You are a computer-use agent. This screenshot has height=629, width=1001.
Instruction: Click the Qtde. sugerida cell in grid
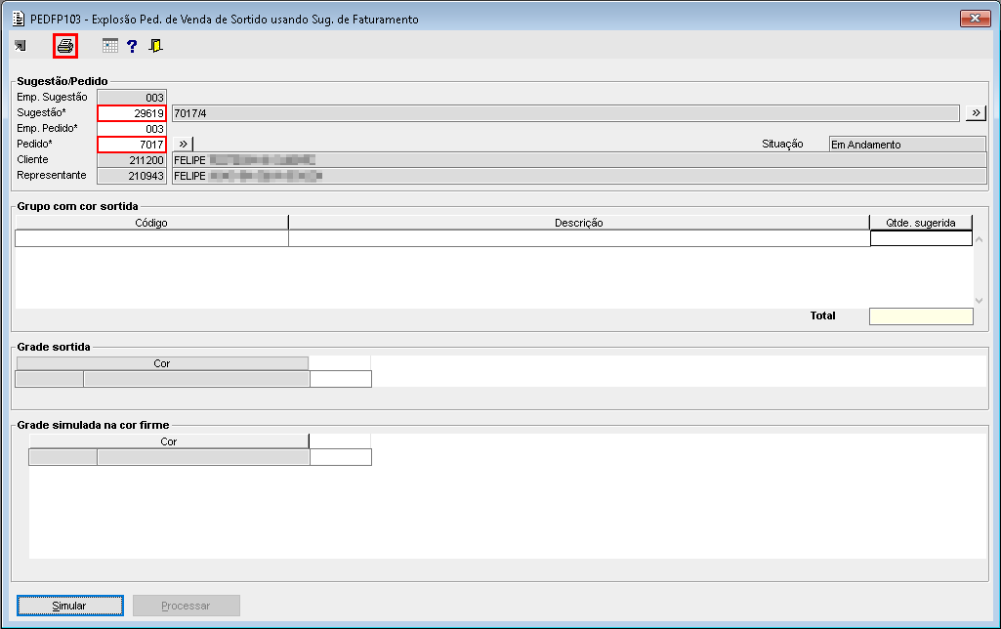pos(920,238)
